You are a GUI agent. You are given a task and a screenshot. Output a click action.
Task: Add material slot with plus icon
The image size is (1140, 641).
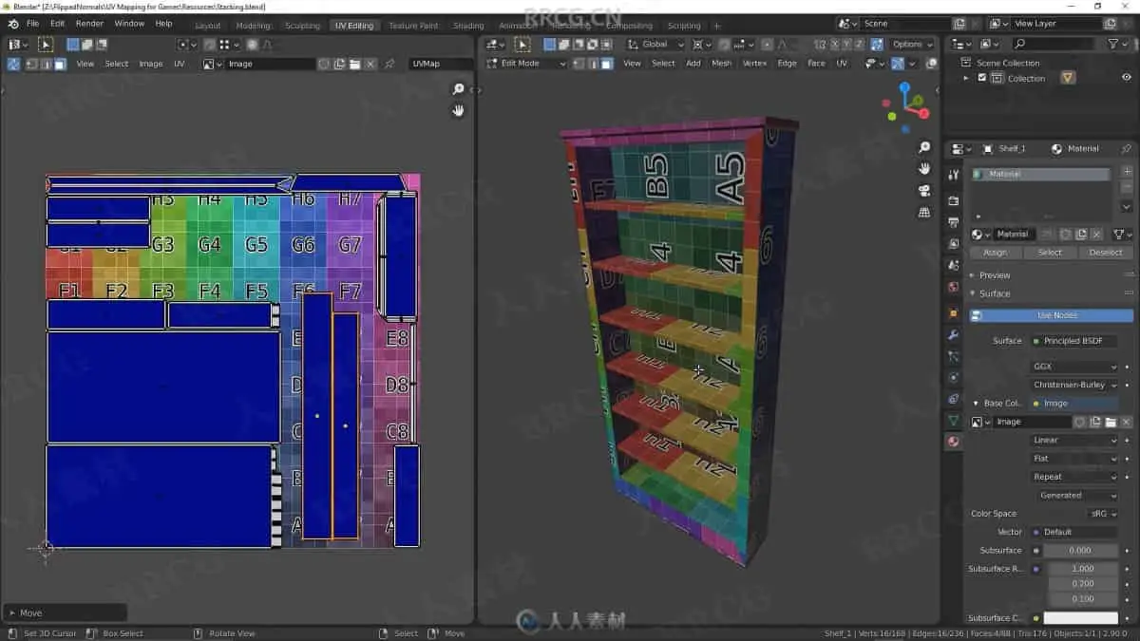[x=1127, y=172]
